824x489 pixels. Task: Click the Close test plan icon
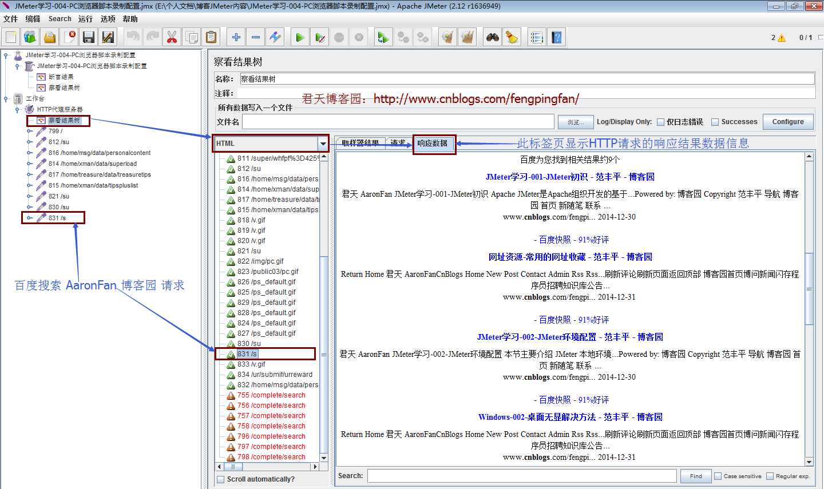click(69, 38)
